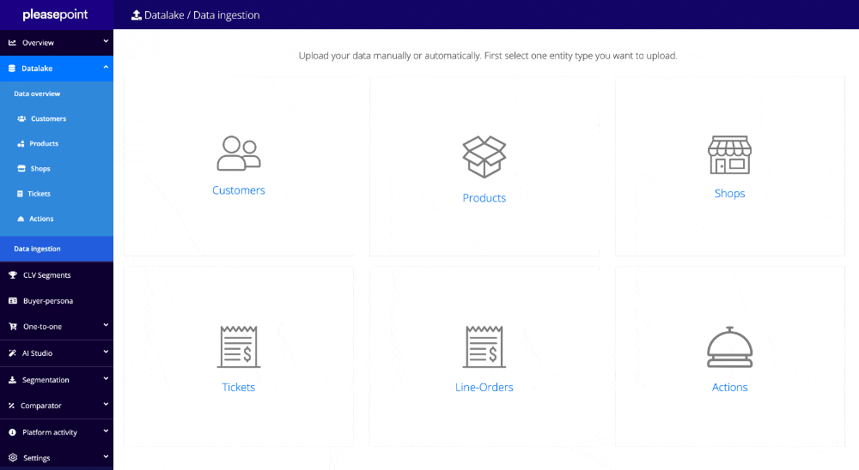Expand the Overview menu chevron
Screen dimensions: 859x470
pyautogui.click(x=106, y=41)
